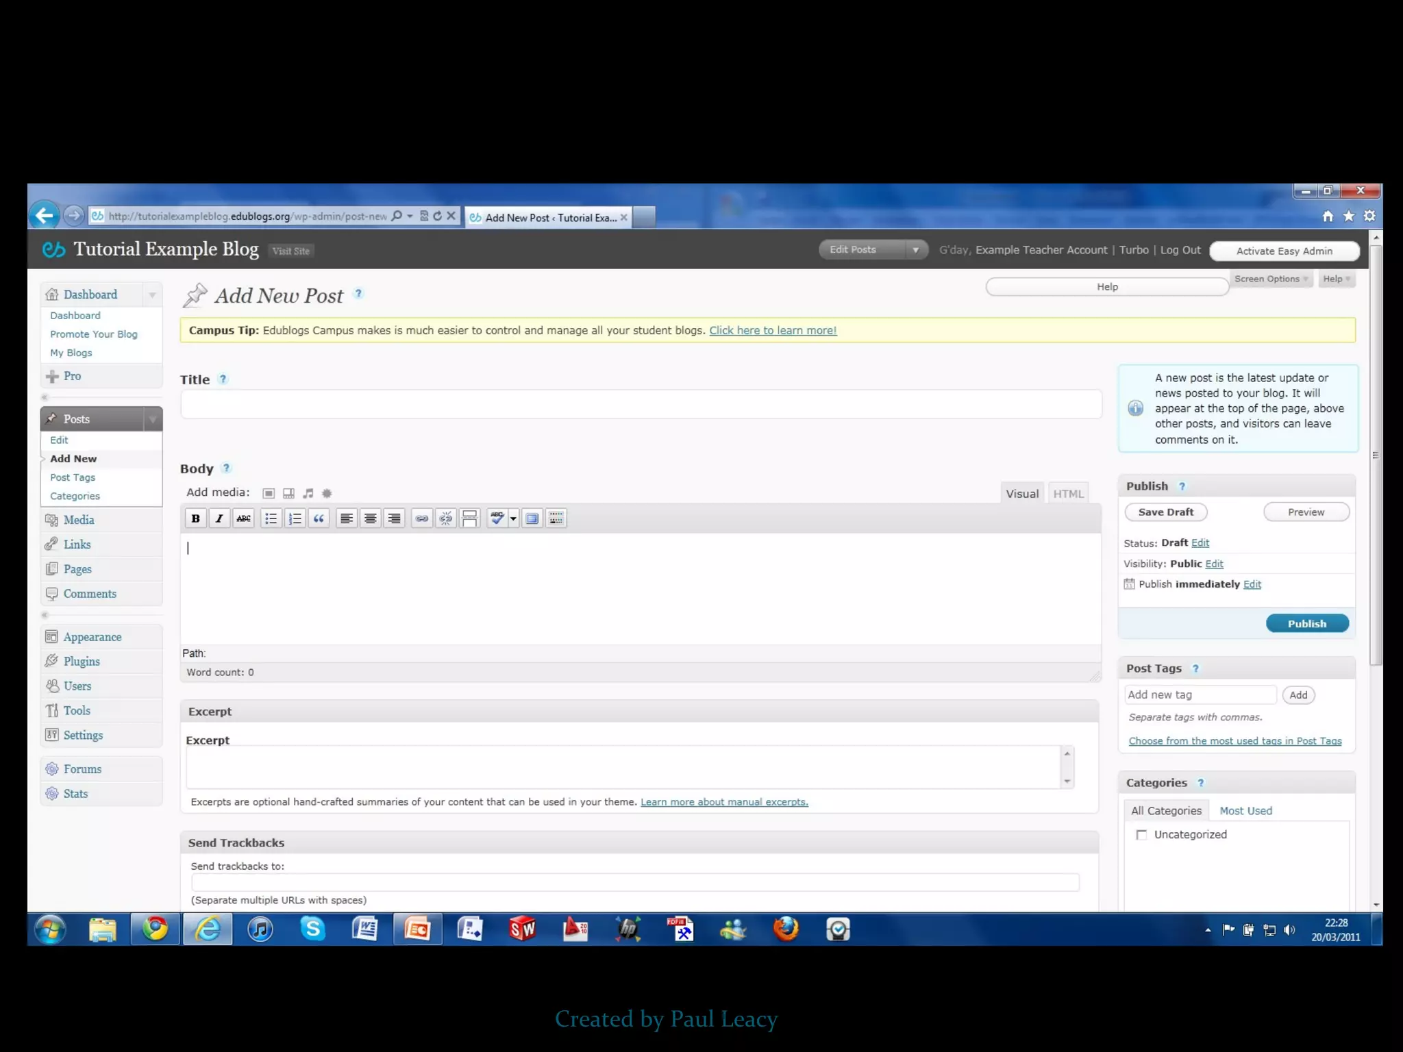The width and height of the screenshot is (1403, 1052).
Task: Expand the Dashboard menu arrow in sidebar
Action: point(152,295)
